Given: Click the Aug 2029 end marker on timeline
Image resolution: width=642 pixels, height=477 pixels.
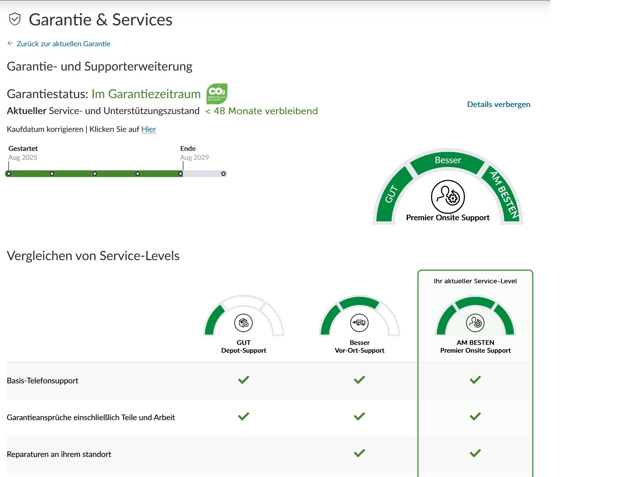Looking at the screenshot, I should [180, 174].
